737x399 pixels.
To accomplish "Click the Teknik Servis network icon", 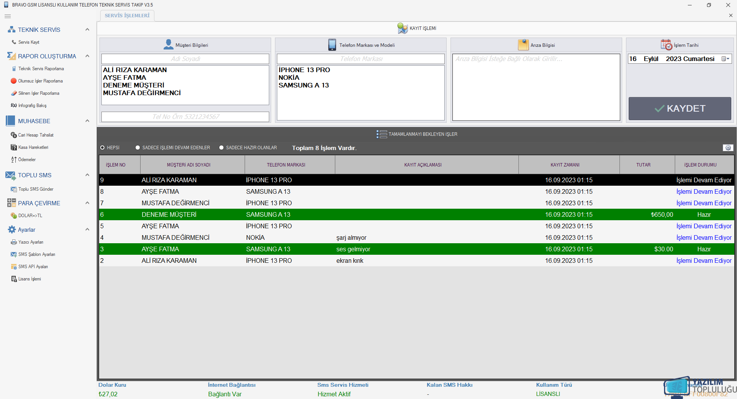I will pos(12,30).
